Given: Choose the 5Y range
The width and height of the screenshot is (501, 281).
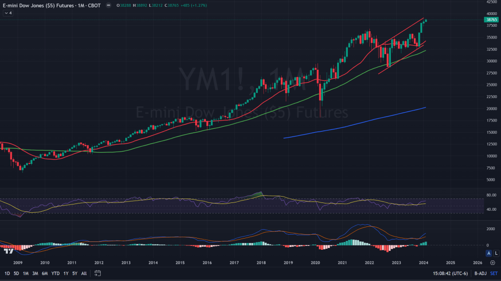Looking at the screenshot, I should click(74, 273).
